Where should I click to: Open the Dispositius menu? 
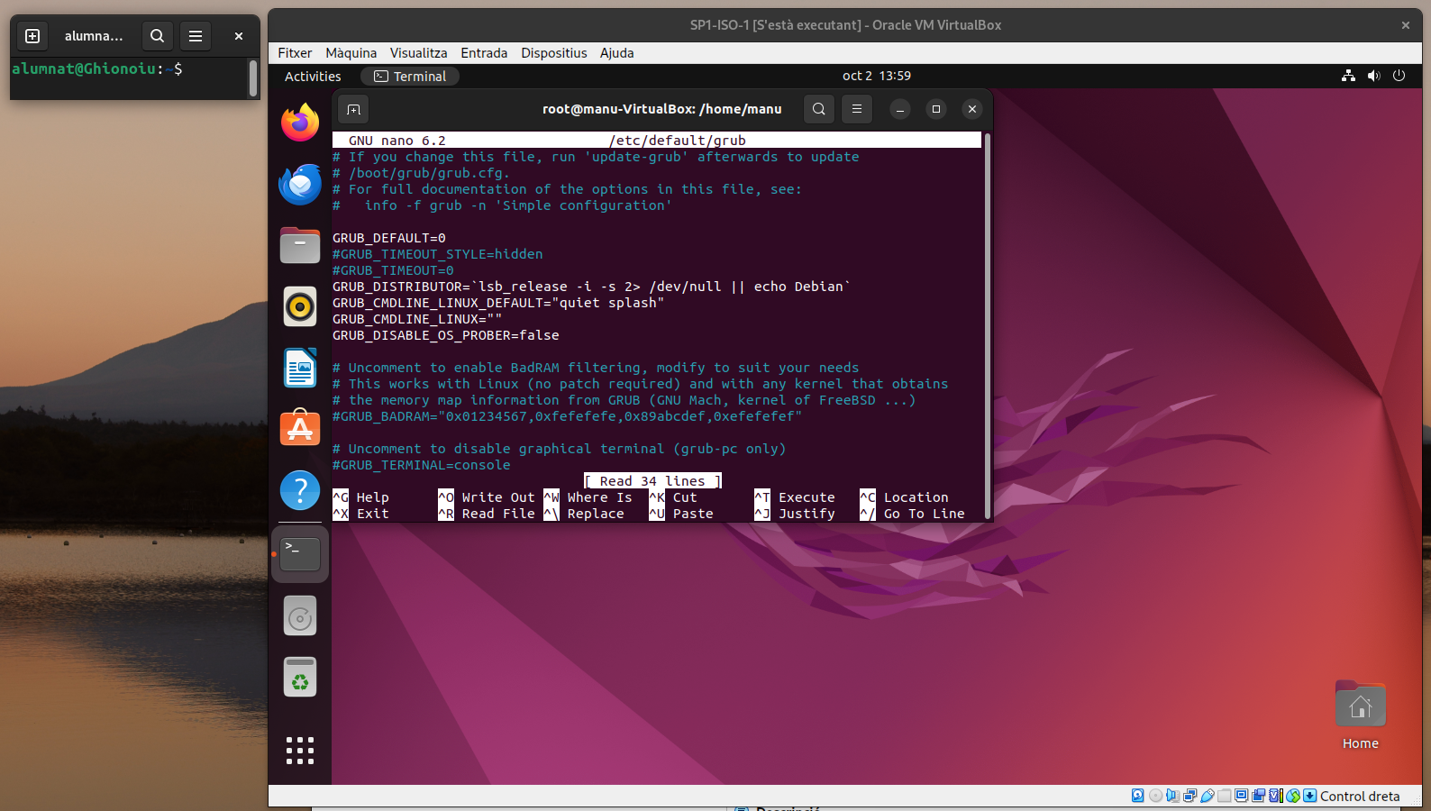click(x=553, y=53)
